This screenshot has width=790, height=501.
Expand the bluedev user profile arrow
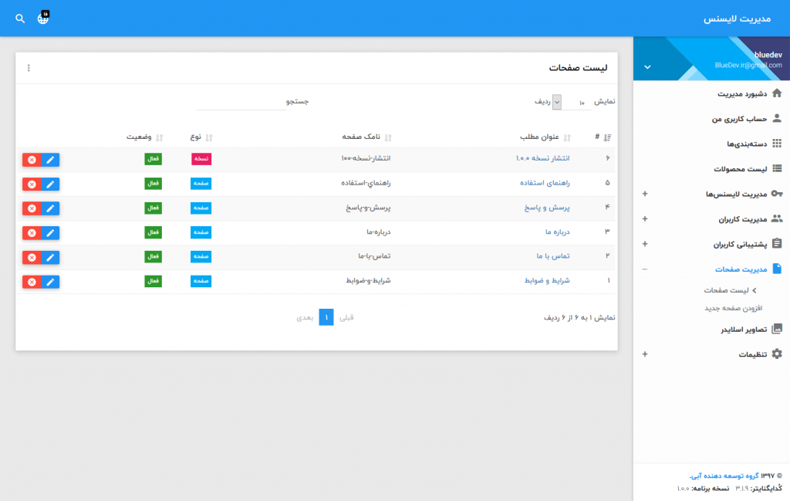click(647, 67)
